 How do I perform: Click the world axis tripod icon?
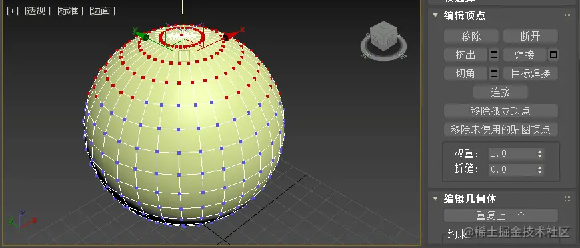pyautogui.click(x=22, y=219)
